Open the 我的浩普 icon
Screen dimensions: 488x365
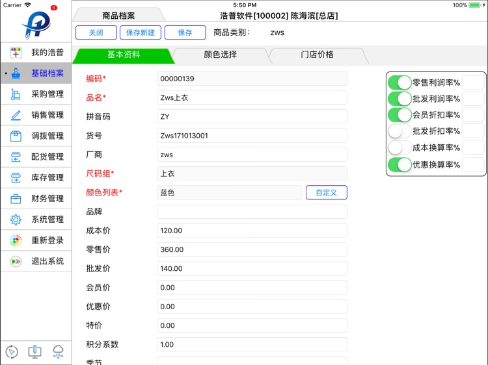point(16,53)
